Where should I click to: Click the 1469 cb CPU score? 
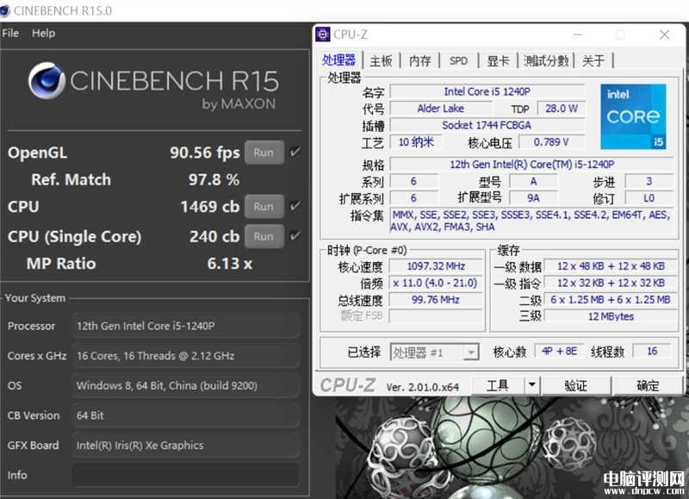[210, 207]
